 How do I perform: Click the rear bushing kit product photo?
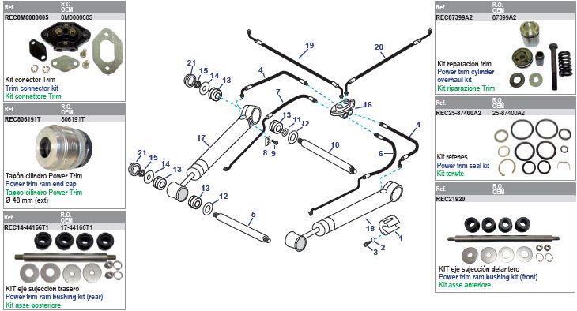[x=69, y=257]
